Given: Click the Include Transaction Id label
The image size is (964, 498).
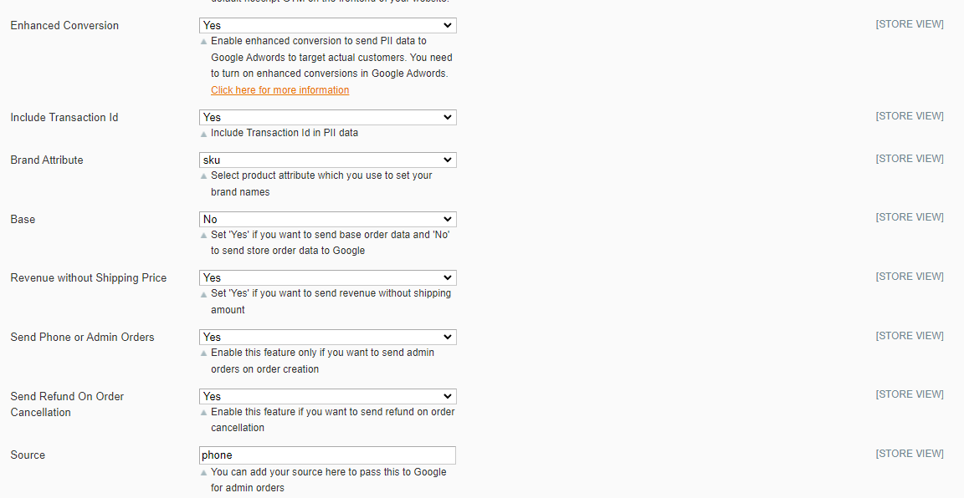Looking at the screenshot, I should pyautogui.click(x=64, y=118).
